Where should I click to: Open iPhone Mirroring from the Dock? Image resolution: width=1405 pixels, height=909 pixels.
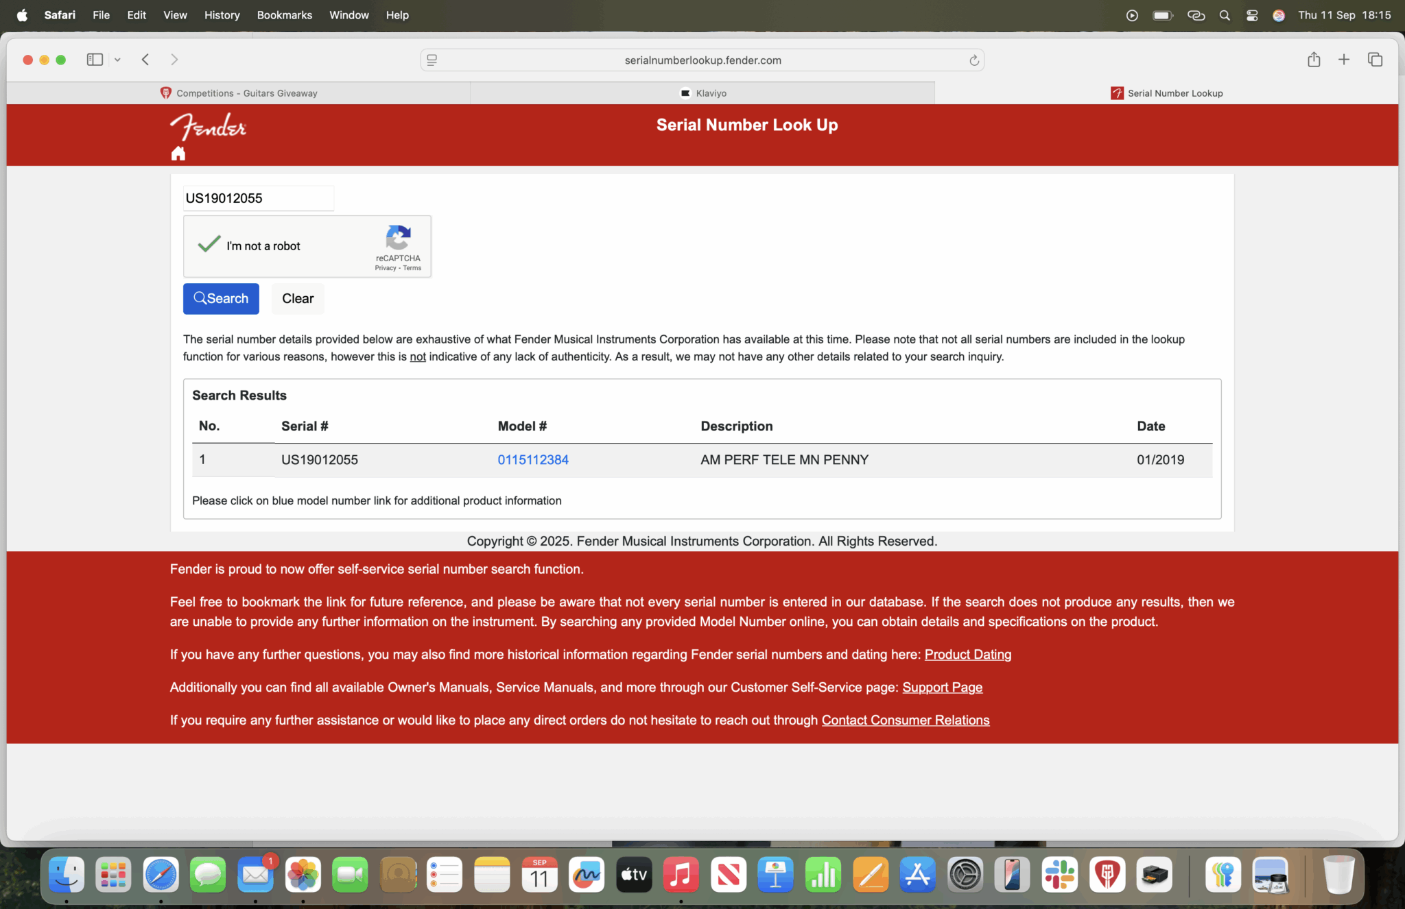point(1013,875)
